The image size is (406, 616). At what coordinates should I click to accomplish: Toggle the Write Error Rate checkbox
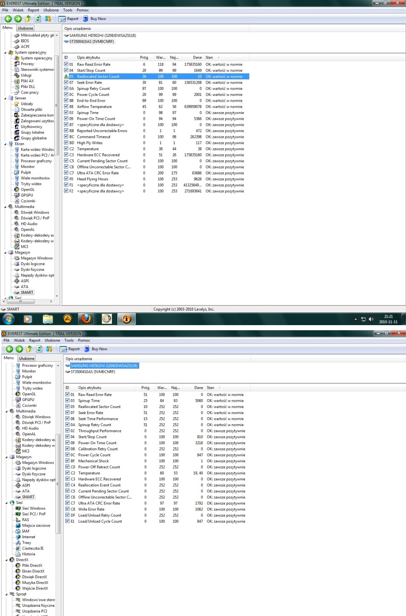67,509
